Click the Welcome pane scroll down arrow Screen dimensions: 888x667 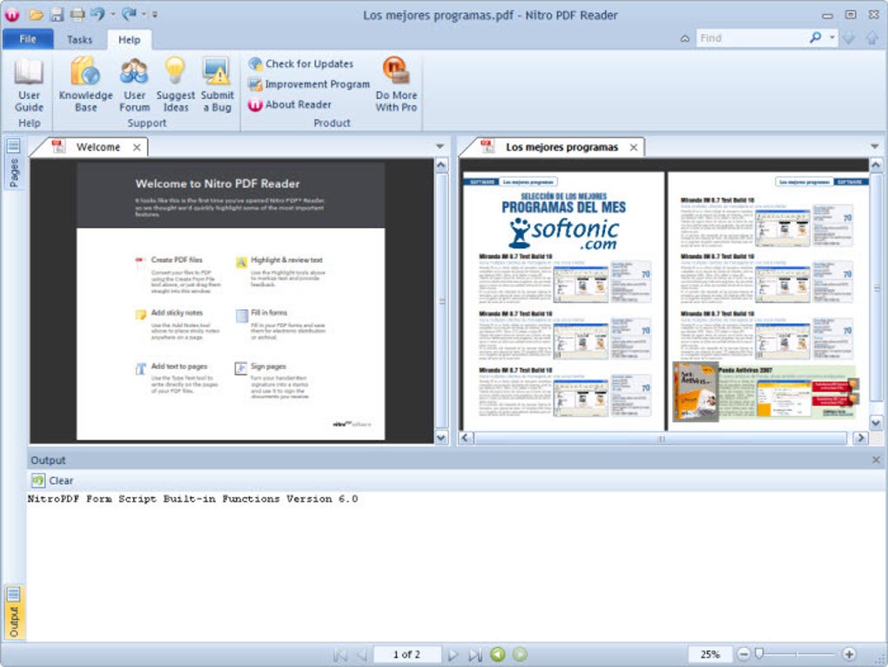pos(441,437)
